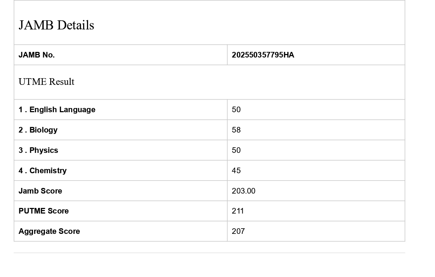The width and height of the screenshot is (435, 277).
Task: Click the Jamb Score row label
Action: point(40,191)
